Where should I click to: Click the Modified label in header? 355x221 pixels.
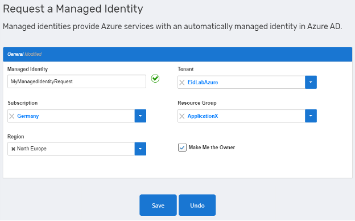click(33, 54)
